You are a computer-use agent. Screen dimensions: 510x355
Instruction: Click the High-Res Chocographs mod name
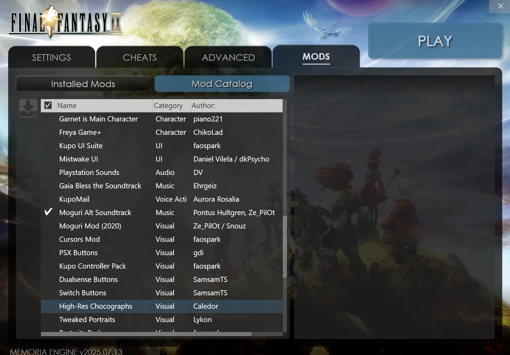[96, 306]
